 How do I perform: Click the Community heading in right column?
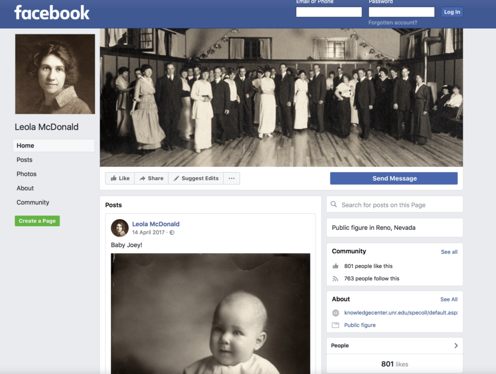click(349, 251)
